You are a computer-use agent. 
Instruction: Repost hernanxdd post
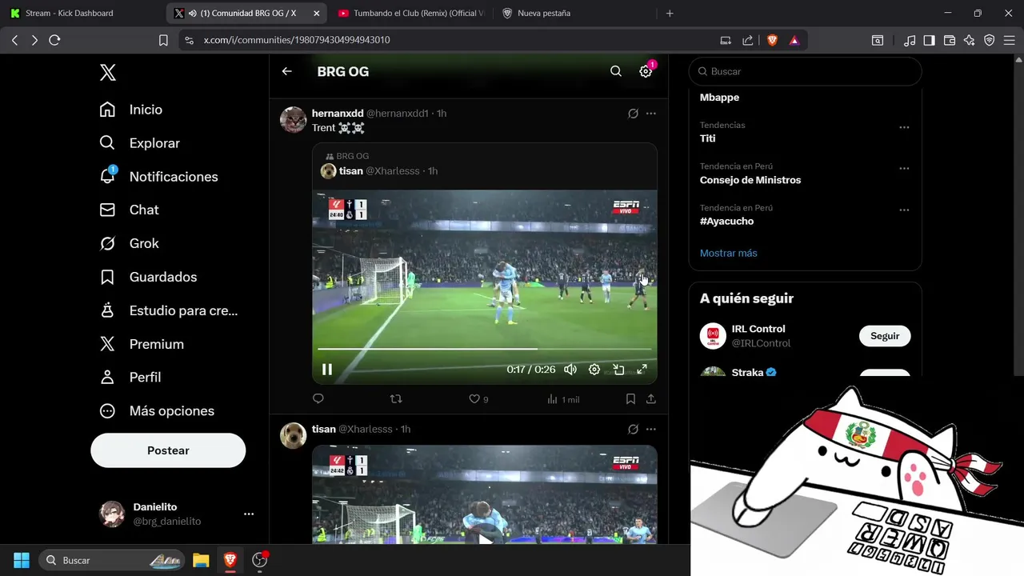point(396,398)
